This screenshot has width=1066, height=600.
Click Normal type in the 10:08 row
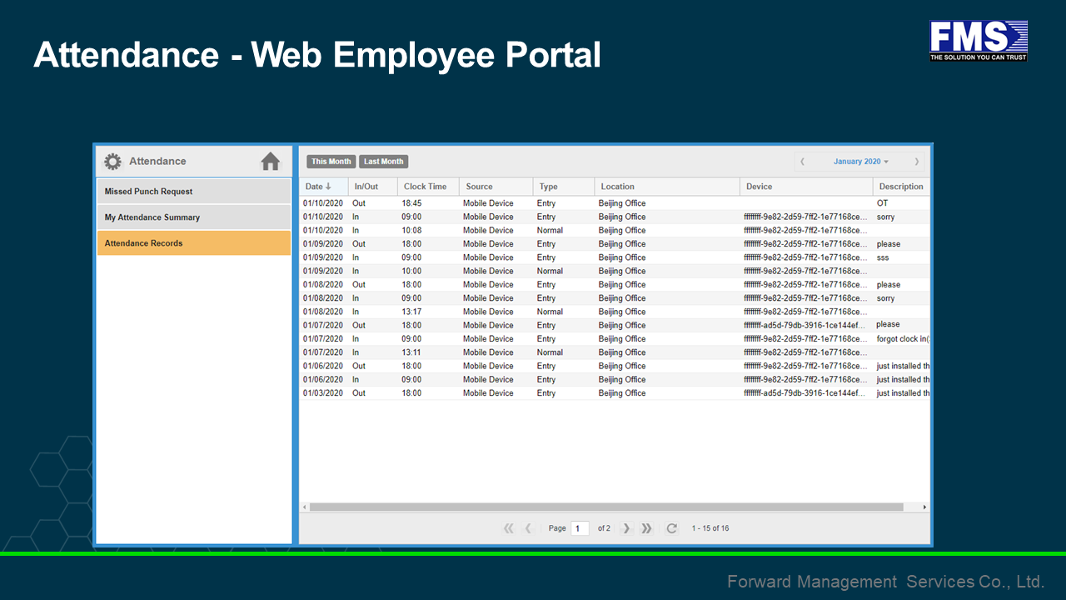point(550,230)
